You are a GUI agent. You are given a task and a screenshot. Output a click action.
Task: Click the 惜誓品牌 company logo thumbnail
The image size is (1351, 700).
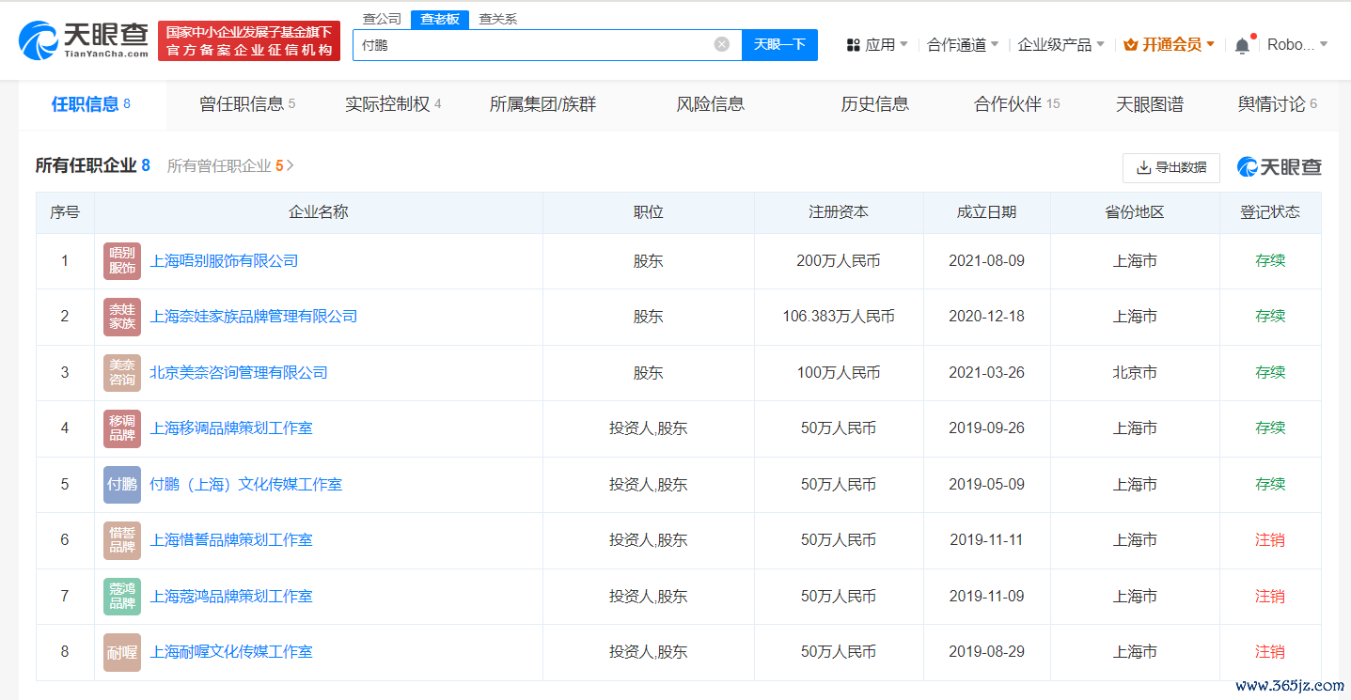tap(122, 540)
